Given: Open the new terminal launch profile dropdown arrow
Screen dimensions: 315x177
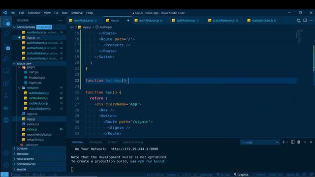Looking at the screenshot, I should pos(287,142).
